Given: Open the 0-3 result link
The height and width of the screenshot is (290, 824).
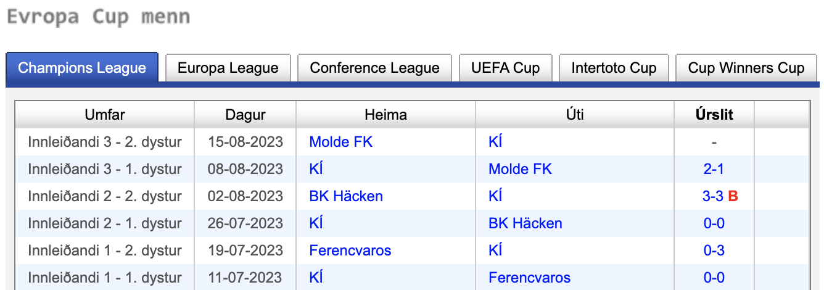Looking at the screenshot, I should pos(714,251).
